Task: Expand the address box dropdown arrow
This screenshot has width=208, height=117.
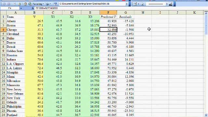Action: click(126, 4)
